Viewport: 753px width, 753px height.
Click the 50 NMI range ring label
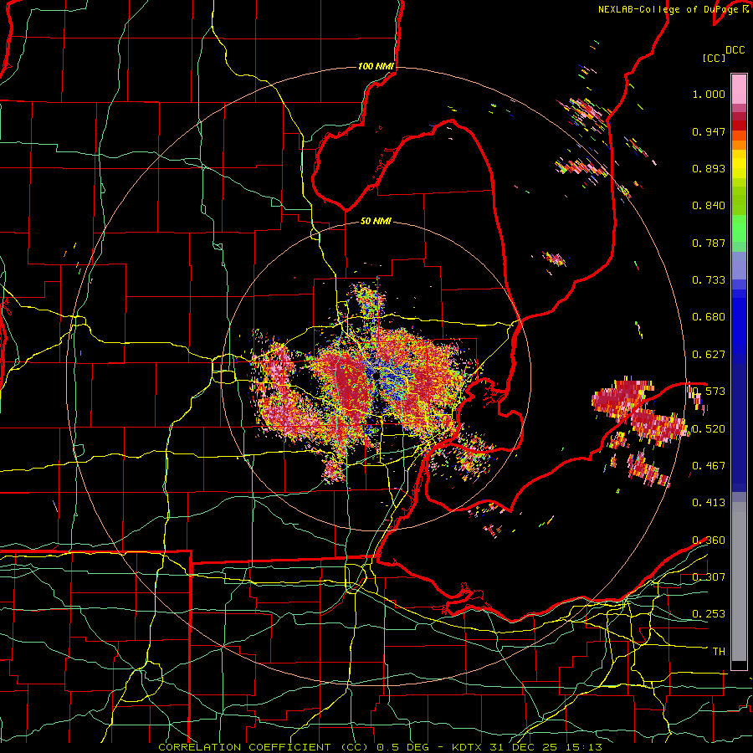tap(376, 222)
